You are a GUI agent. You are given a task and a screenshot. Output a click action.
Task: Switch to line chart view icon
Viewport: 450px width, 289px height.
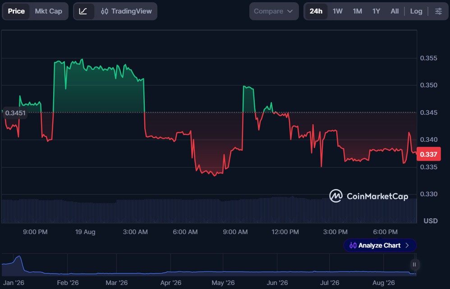tap(83, 11)
